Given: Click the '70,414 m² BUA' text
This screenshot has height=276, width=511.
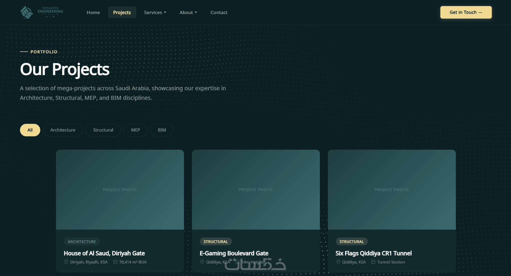Looking at the screenshot, I should coord(133,262).
